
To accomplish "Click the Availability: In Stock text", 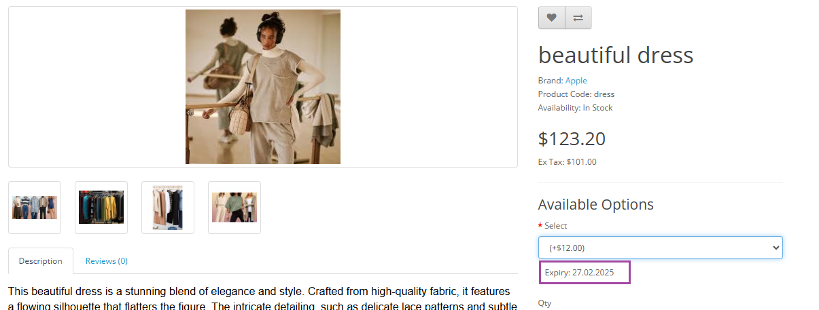I will click(x=575, y=108).
